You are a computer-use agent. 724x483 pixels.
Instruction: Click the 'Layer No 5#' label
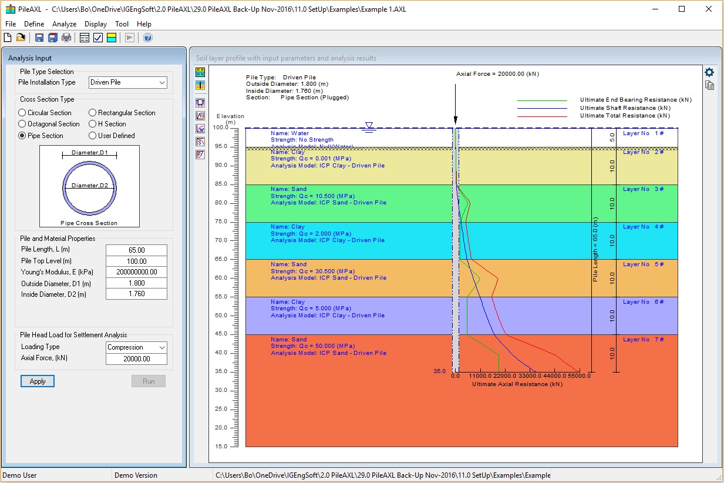coord(644,264)
